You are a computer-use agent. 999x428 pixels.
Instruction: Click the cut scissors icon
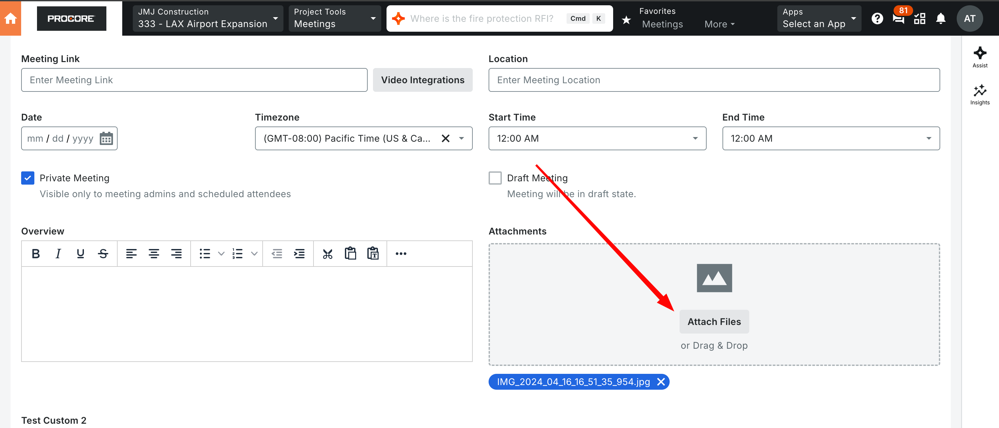pos(327,254)
